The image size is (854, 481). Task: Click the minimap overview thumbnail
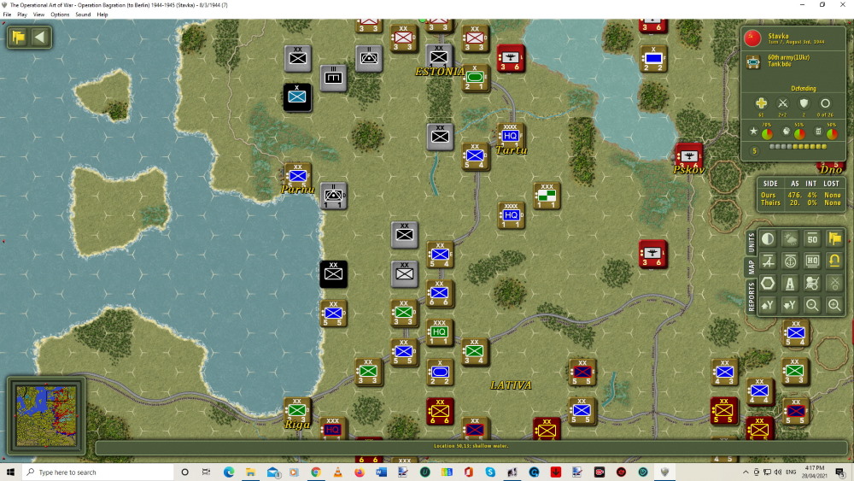(x=46, y=415)
